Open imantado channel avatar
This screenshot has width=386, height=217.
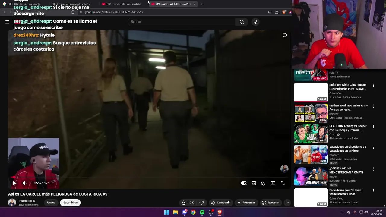[12, 203]
